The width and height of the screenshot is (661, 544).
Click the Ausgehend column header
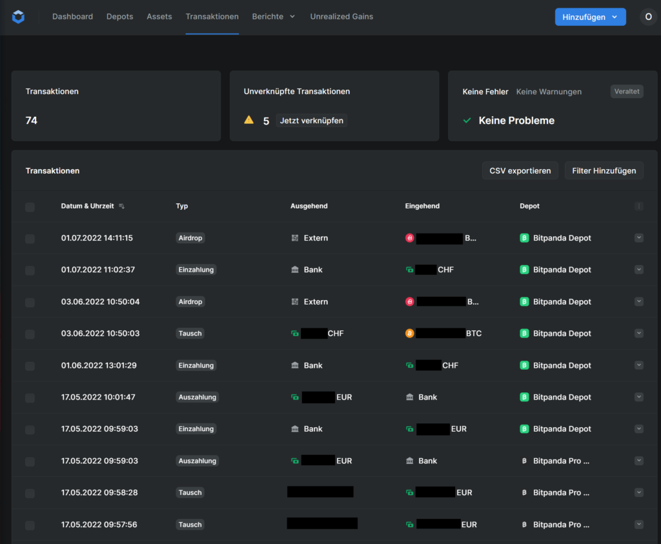click(309, 206)
